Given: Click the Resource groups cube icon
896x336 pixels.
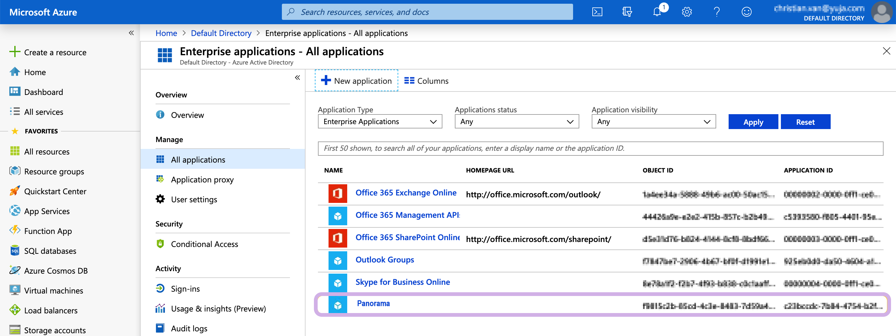Looking at the screenshot, I should click(x=15, y=171).
